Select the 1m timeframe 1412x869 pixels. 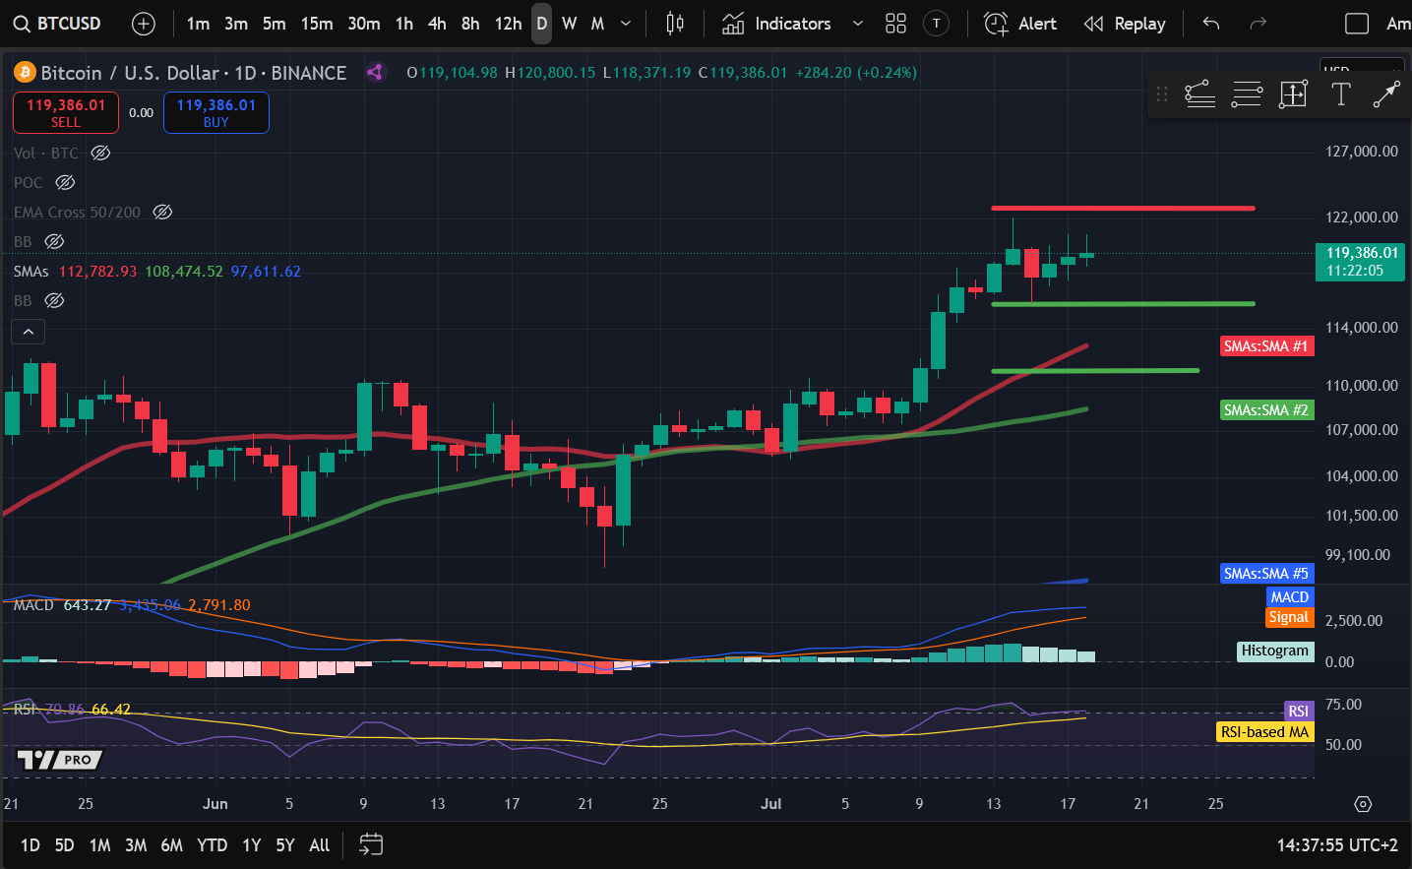point(198,24)
